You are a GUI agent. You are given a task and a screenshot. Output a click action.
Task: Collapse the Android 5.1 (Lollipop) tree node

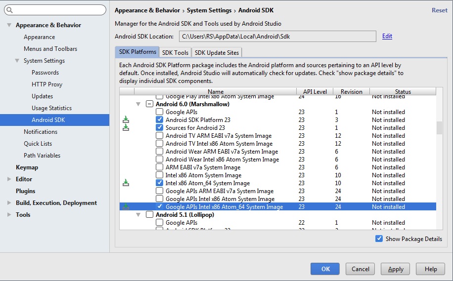click(x=138, y=215)
